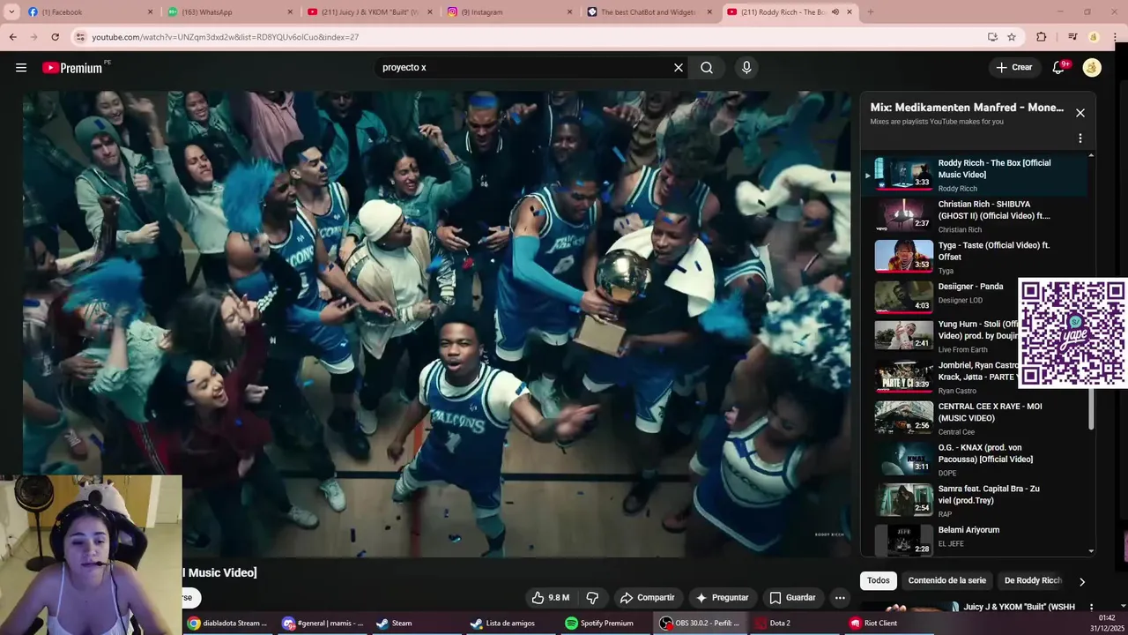Open the YouTube guide hamburger menu
This screenshot has height=635, width=1128.
[x=21, y=68]
